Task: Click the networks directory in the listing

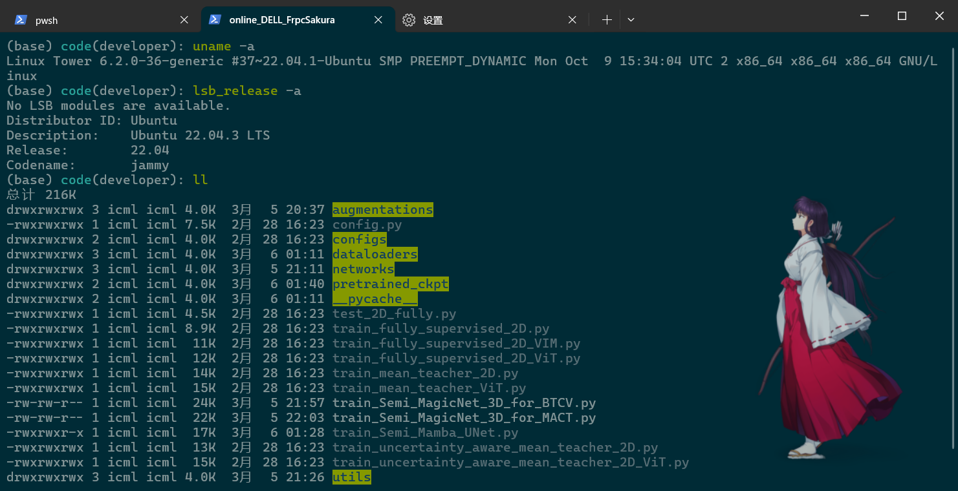Action: click(363, 269)
